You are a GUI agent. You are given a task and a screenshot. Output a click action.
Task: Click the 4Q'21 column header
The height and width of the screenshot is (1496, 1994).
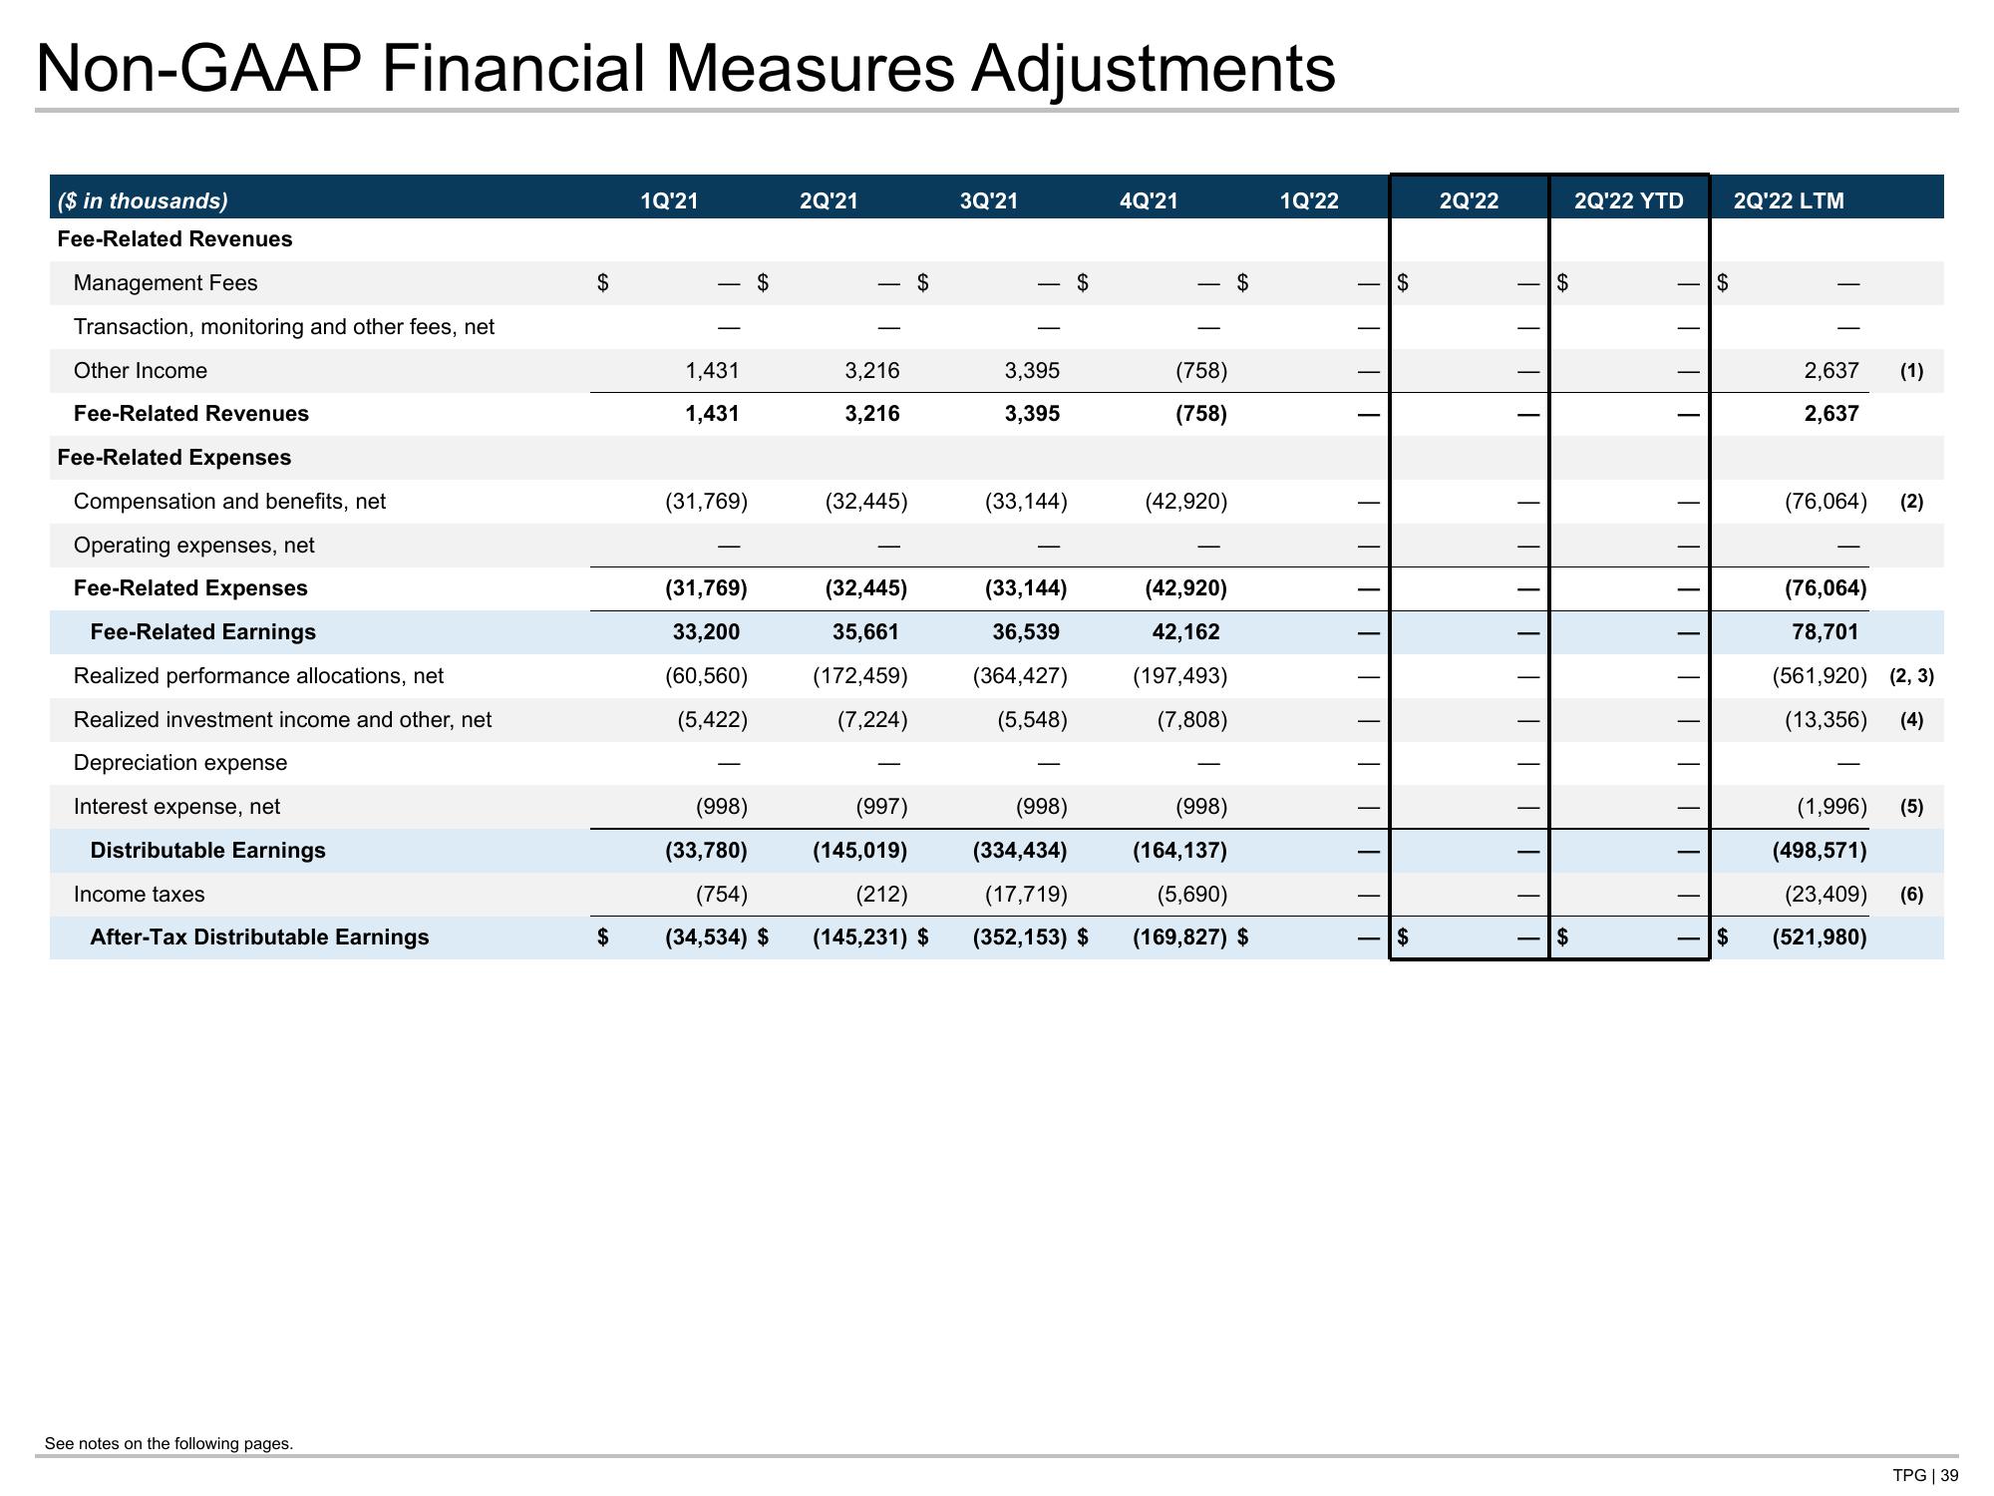tap(1149, 201)
